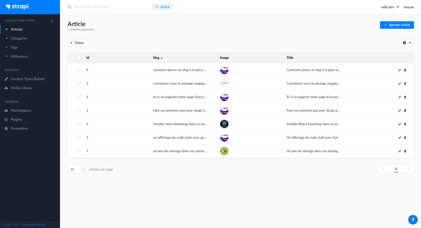Delete article 7 with the trash icon
The height and width of the screenshot is (228, 421).
(405, 151)
